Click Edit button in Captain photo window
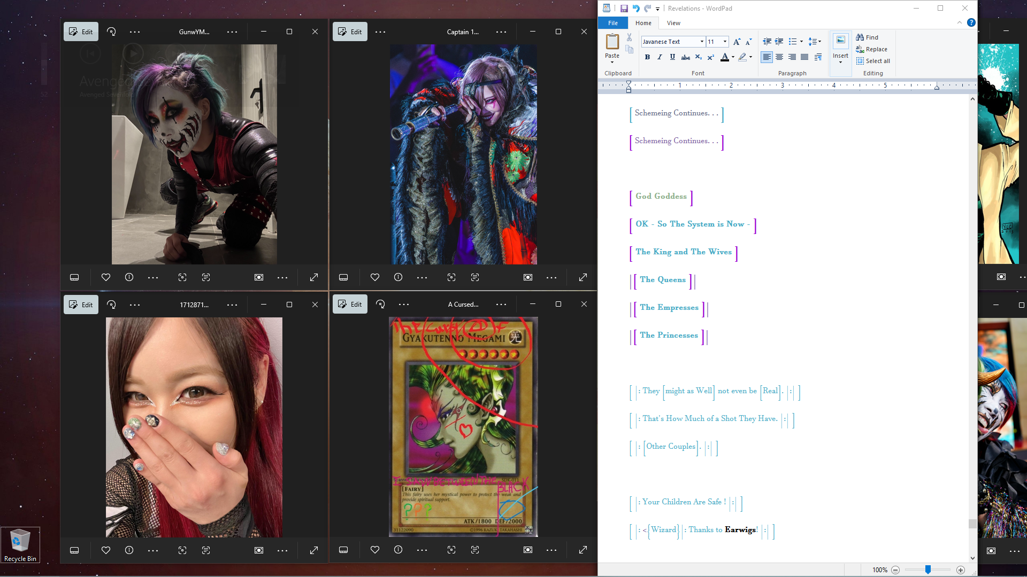This screenshot has height=577, width=1027. (350, 32)
